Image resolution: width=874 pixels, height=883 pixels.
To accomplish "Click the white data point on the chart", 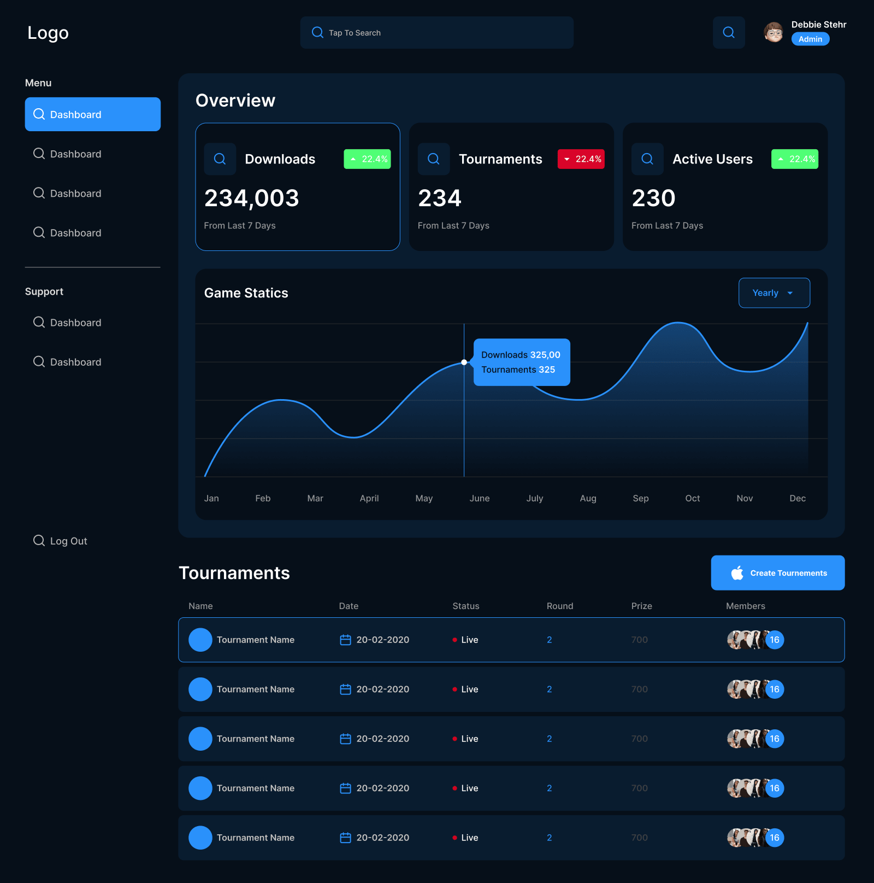I will [x=464, y=362].
